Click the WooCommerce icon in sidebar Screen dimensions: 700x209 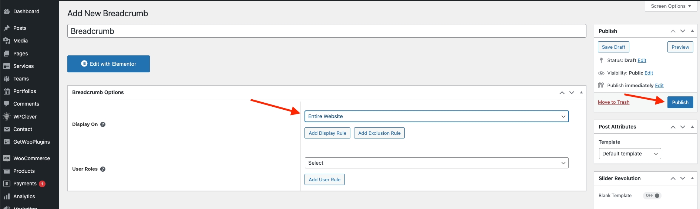(7, 158)
